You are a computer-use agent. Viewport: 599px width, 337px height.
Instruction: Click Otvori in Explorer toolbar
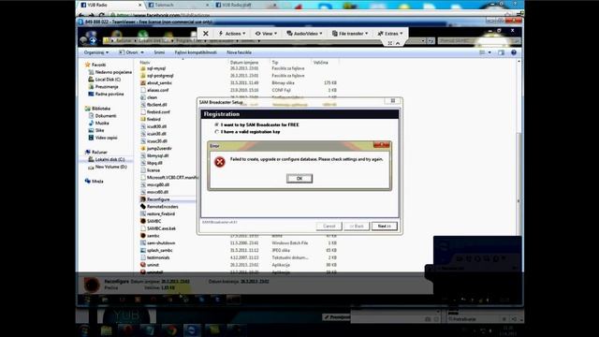click(131, 52)
